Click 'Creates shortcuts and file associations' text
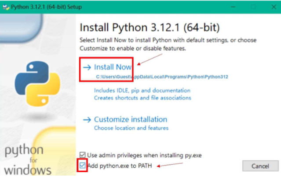 tap(142, 98)
